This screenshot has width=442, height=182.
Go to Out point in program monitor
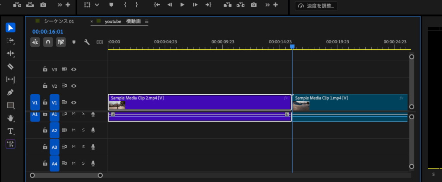(x=208, y=5)
